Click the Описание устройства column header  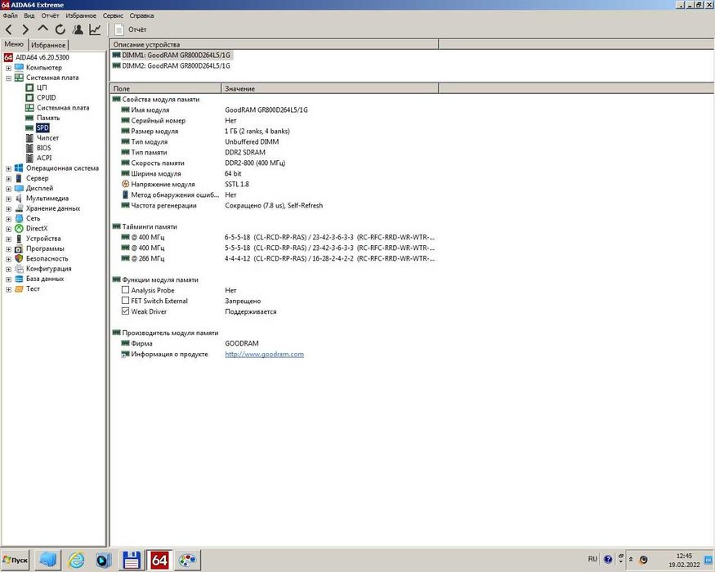pos(274,44)
